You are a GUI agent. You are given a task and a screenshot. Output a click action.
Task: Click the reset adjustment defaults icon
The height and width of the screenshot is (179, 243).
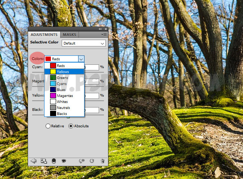[92, 161]
